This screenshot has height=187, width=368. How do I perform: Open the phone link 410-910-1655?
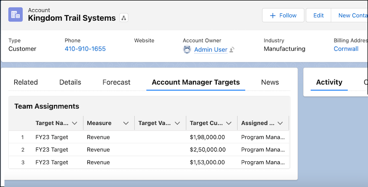pos(85,49)
